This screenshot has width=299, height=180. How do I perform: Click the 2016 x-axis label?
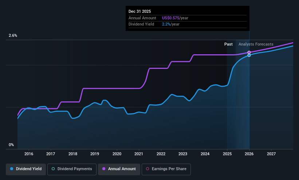tap(29, 154)
